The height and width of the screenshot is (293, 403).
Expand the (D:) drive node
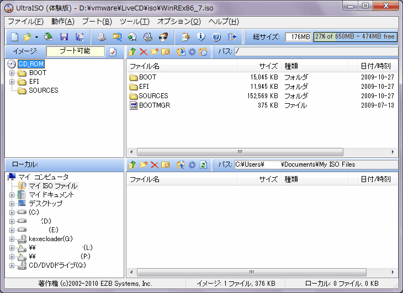(x=12, y=221)
